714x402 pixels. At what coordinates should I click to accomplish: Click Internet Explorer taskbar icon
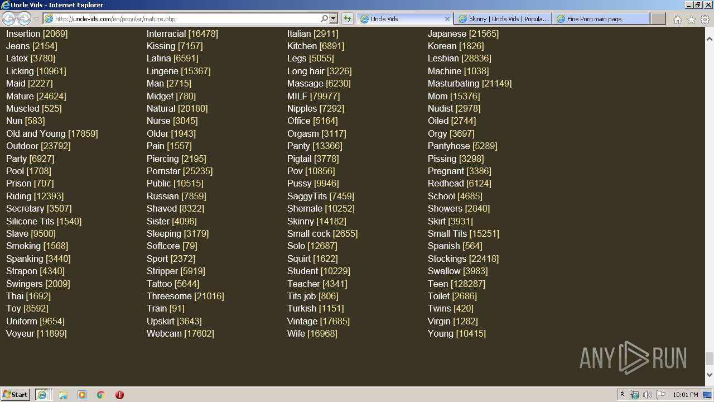tap(42, 394)
